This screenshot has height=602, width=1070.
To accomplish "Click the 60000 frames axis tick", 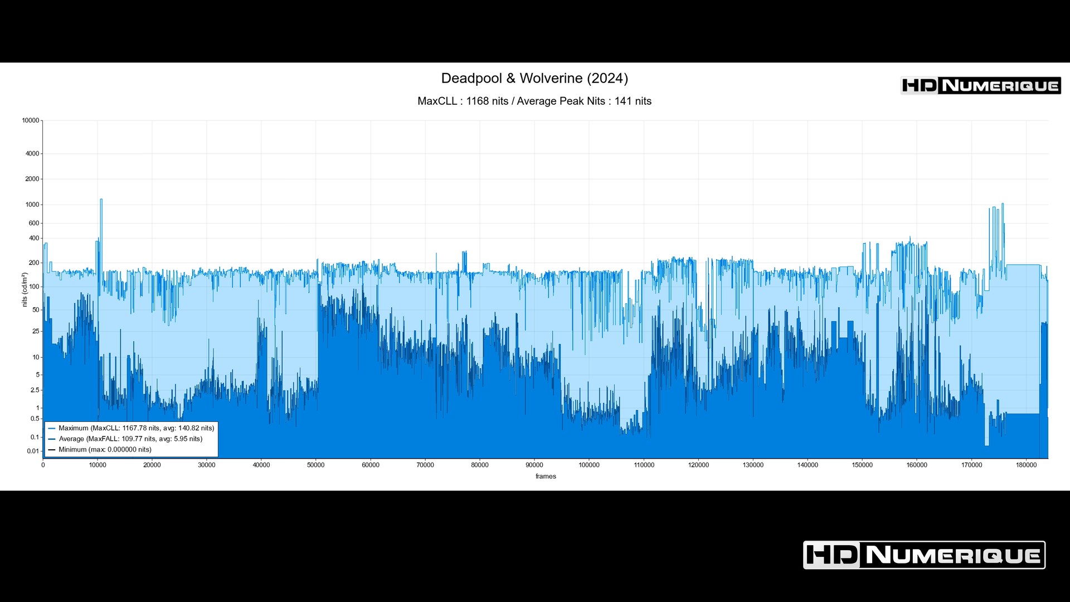I will click(371, 465).
